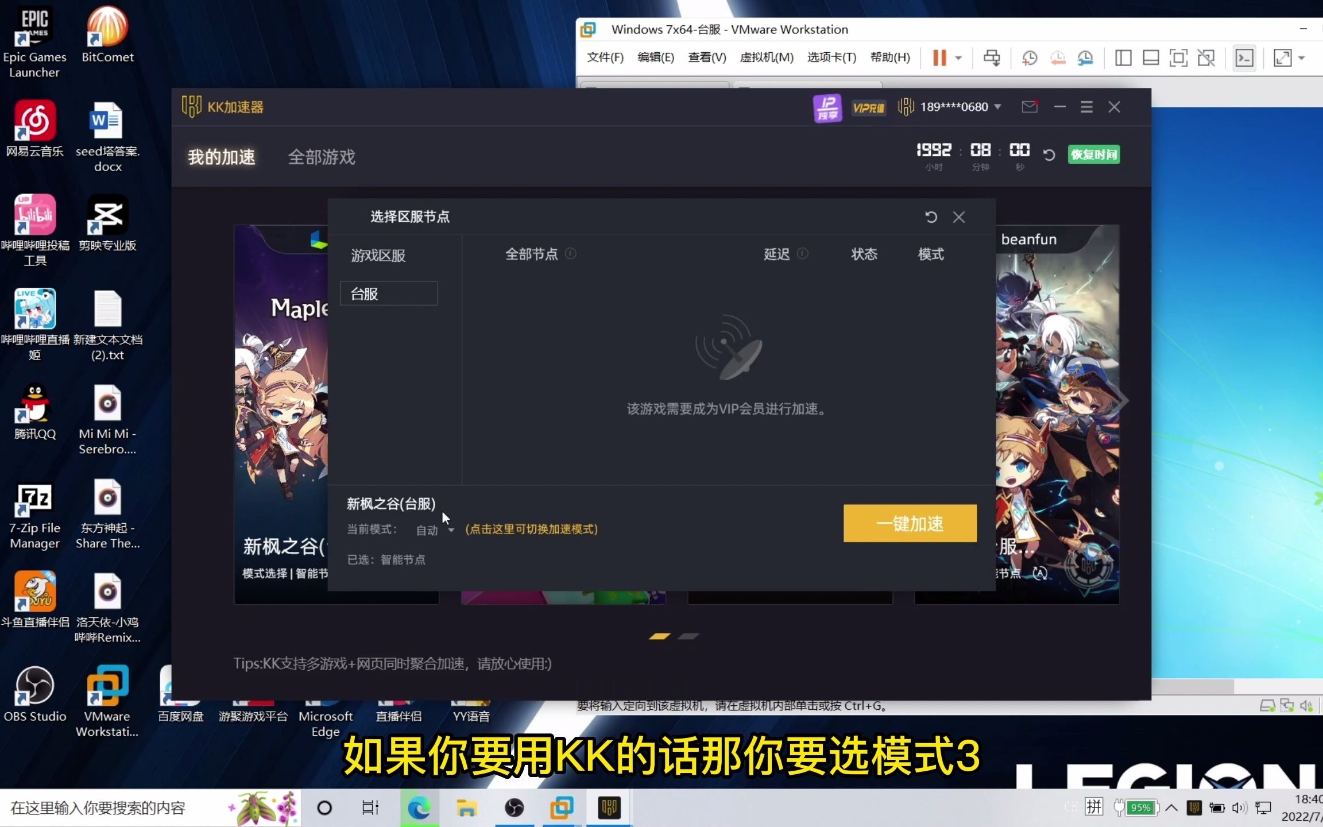This screenshot has width=1323, height=827.
Task: Open Epic Games Launcher desktop icon
Action: pos(34,41)
